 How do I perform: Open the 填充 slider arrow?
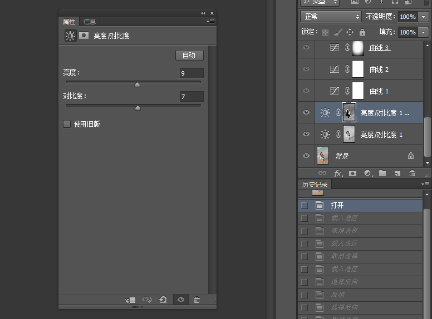(423, 32)
